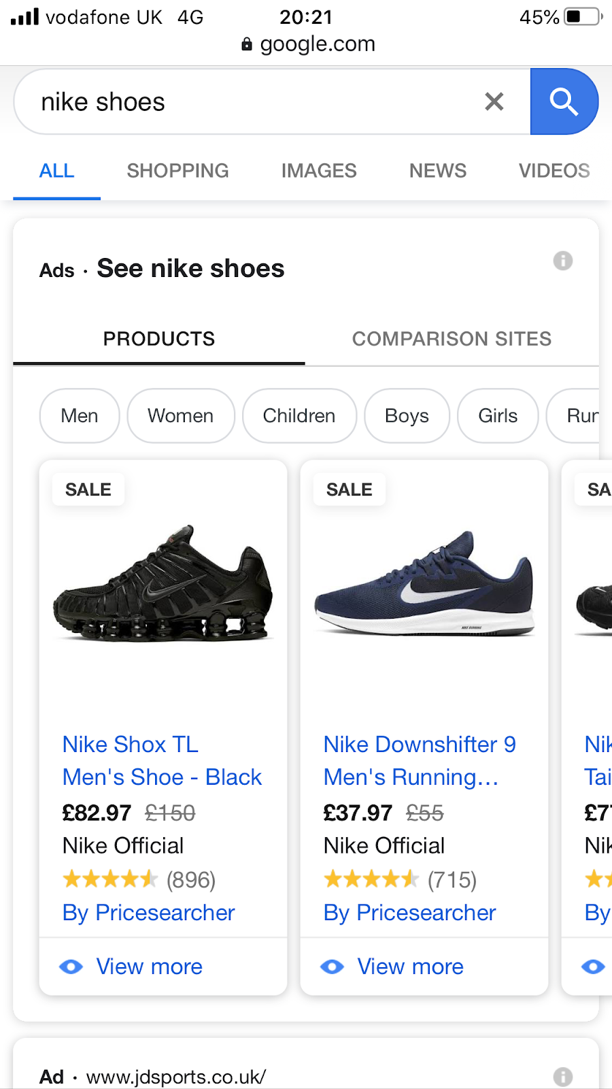Open the Images tab
Viewport: 612px width, 1089px height.
(x=319, y=171)
